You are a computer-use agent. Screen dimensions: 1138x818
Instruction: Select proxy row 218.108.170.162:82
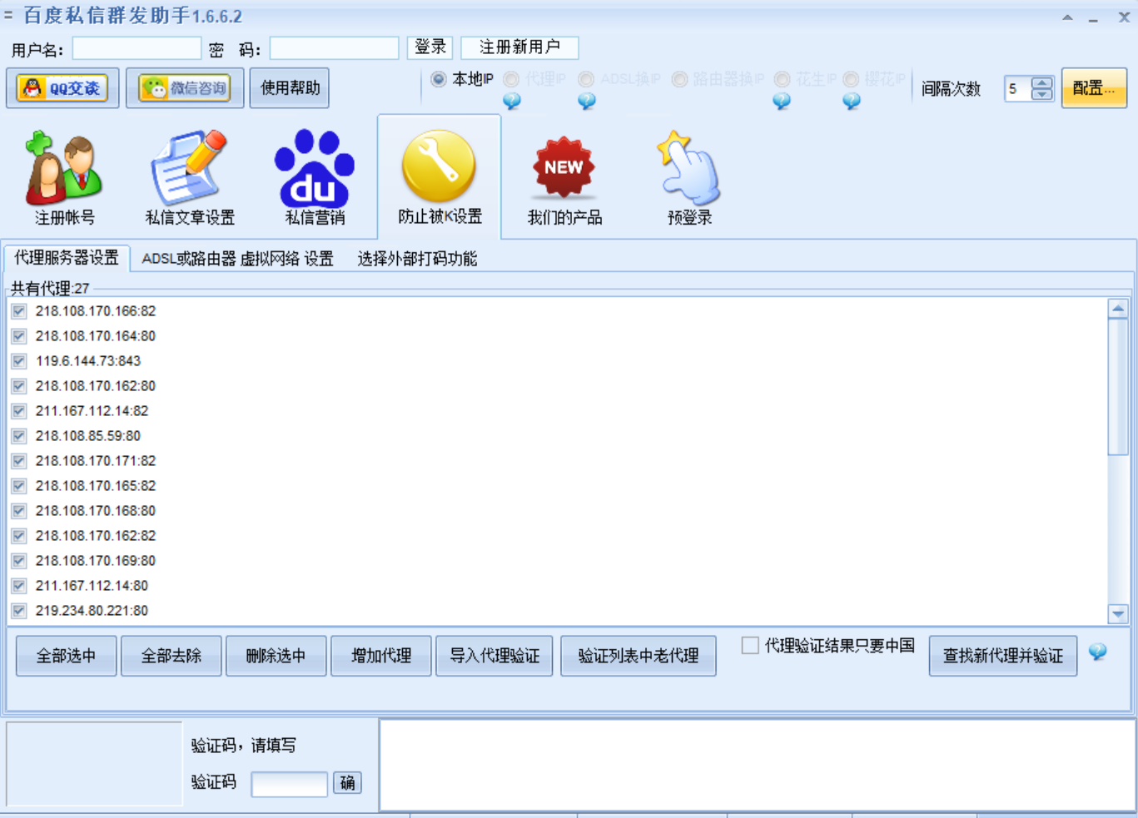tap(96, 536)
